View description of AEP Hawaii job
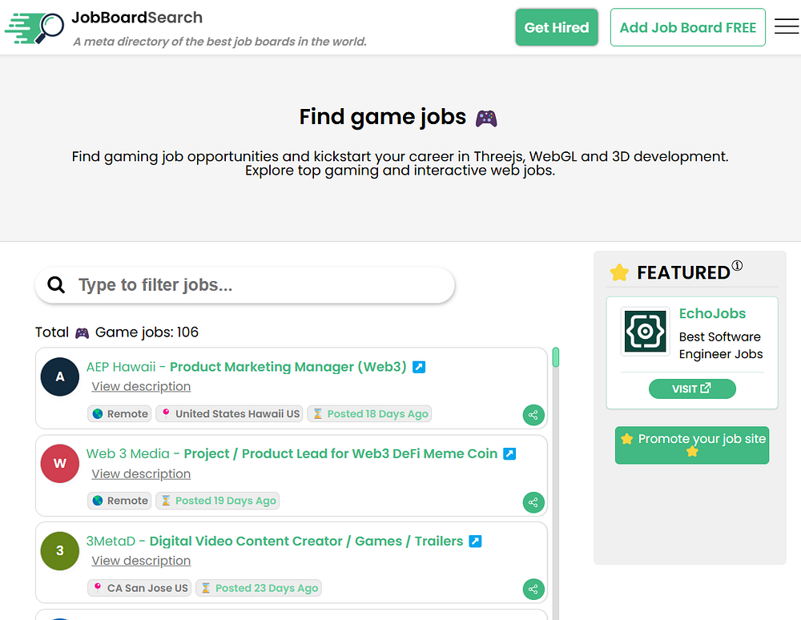Viewport: 801px width, 620px height. 141,387
